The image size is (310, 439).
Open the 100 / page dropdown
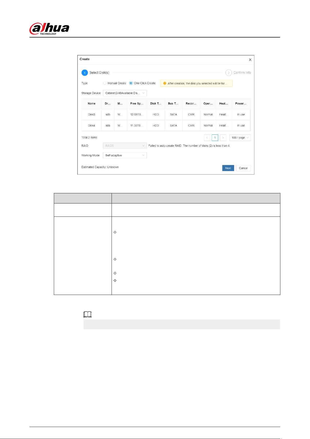240,138
